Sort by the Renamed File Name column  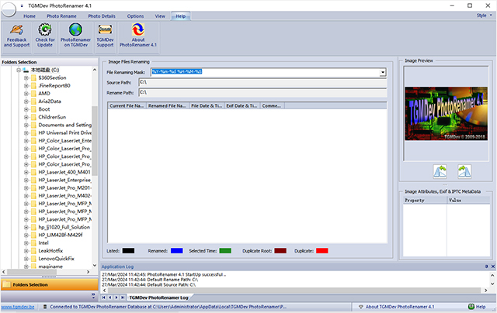pos(167,105)
